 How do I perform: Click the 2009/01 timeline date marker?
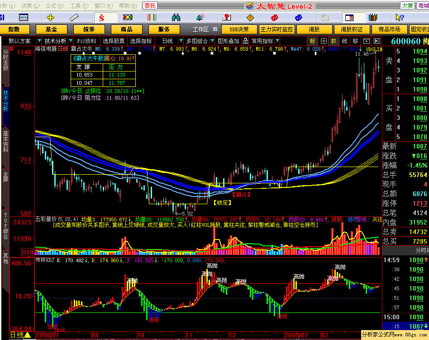pyautogui.click(x=296, y=335)
